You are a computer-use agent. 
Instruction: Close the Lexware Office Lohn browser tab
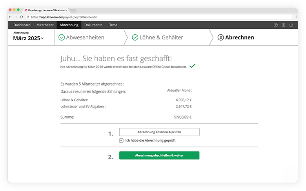point(66,10)
